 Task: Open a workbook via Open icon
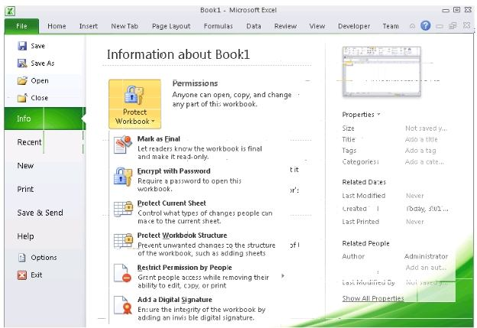(x=22, y=80)
